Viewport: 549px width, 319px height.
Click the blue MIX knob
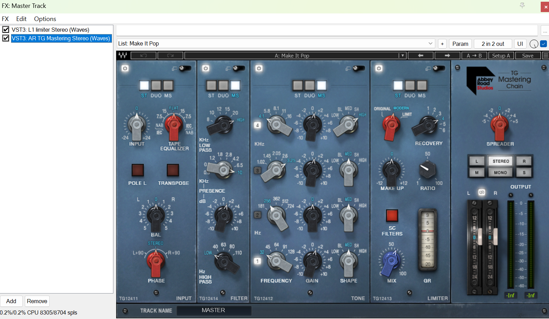[391, 262]
